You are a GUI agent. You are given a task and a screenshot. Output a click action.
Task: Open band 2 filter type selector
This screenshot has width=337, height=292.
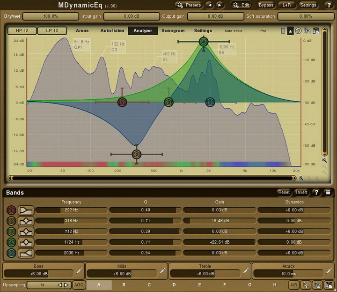pyautogui.click(x=26, y=221)
